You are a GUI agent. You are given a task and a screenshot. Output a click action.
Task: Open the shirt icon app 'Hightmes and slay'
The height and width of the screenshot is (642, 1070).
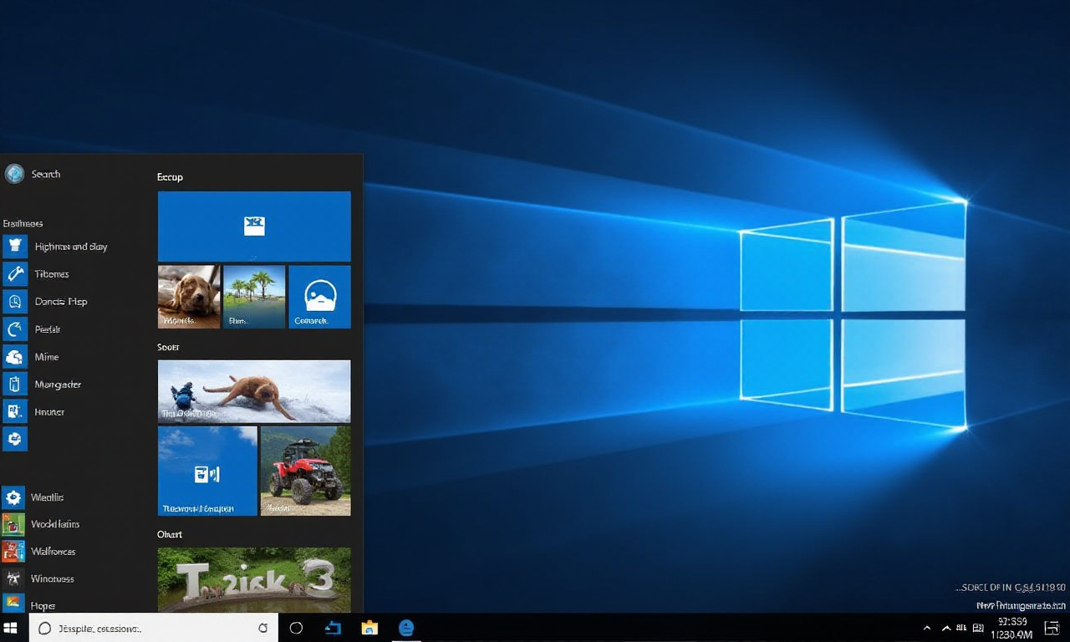[71, 247]
